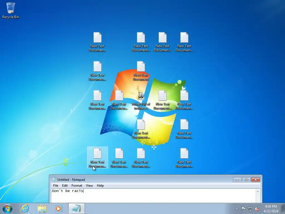Open the View menu in Notepad
Viewport: 285px width, 214px height.
coord(89,185)
